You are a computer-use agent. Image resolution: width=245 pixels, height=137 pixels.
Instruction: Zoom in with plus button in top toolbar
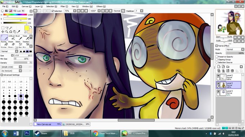[x=83, y=11]
